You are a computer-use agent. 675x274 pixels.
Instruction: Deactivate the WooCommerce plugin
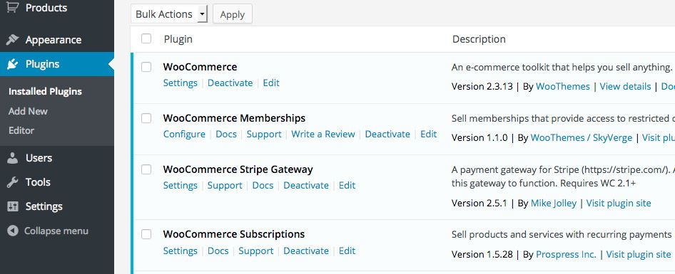230,83
